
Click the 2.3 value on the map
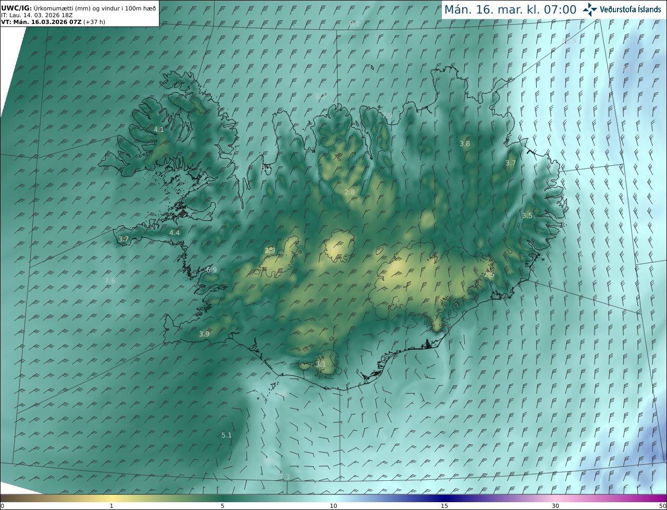(270, 250)
